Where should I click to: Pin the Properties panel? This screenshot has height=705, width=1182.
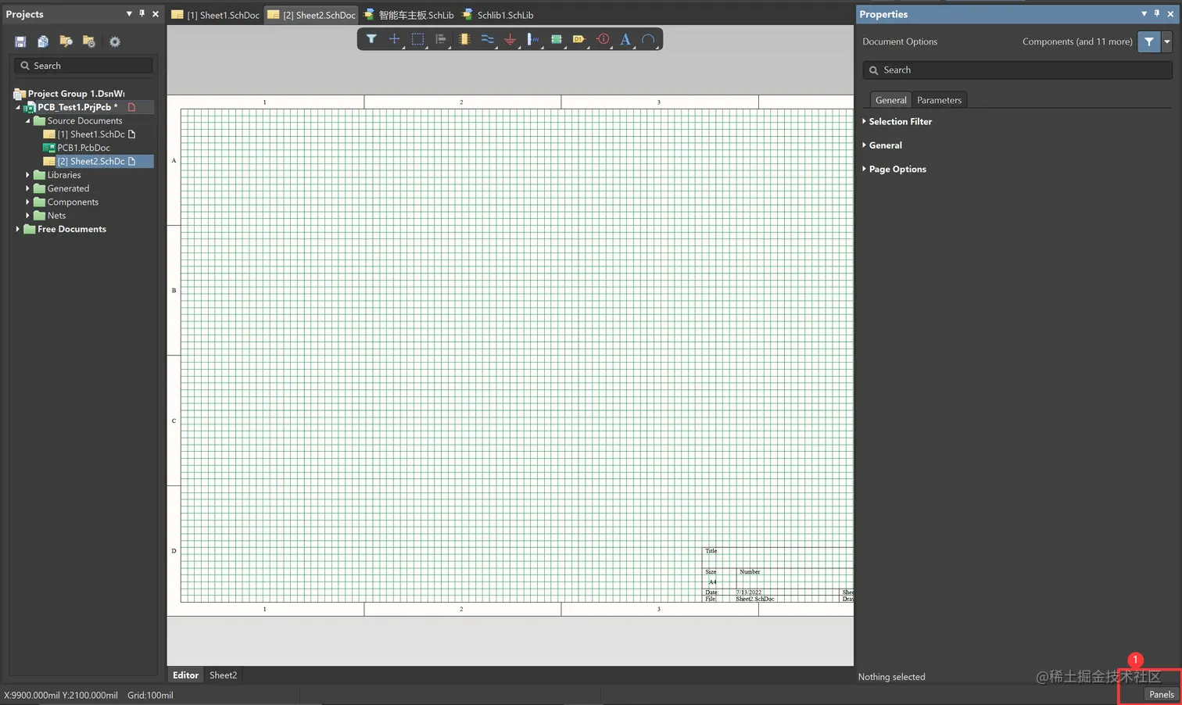pos(1157,14)
